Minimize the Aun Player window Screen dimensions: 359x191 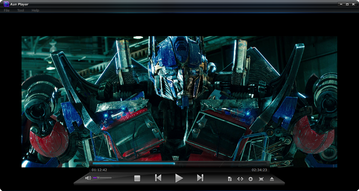(x=341, y=4)
